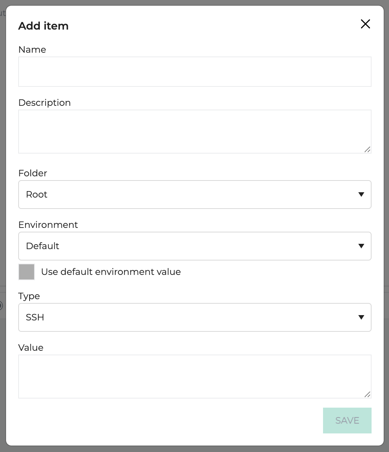This screenshot has height=452, width=389.
Task: Expand the Environment dropdown showing Default
Action: [195, 246]
